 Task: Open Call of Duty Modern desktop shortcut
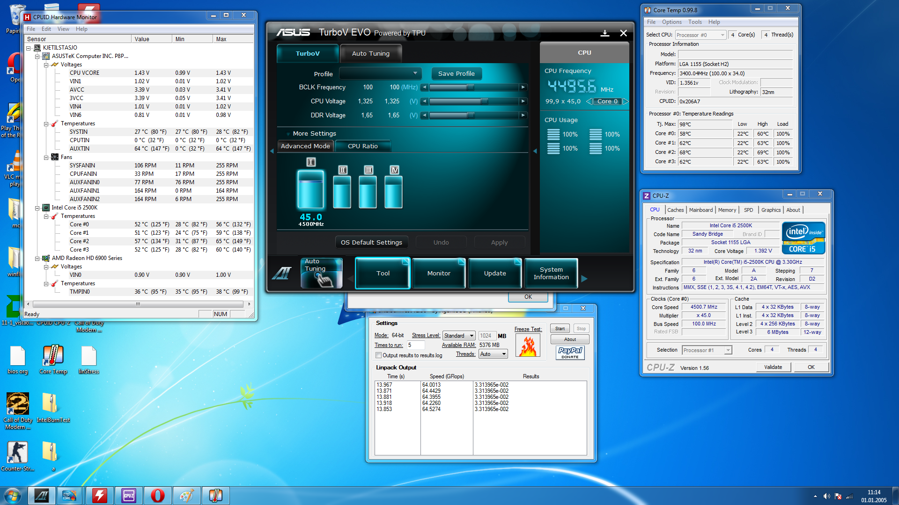pyautogui.click(x=18, y=411)
